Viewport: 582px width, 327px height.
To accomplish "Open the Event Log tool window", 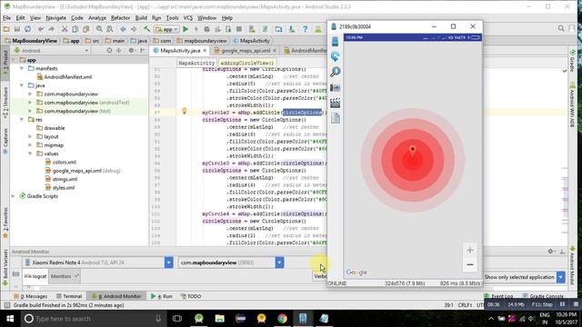I will pyautogui.click(x=498, y=296).
